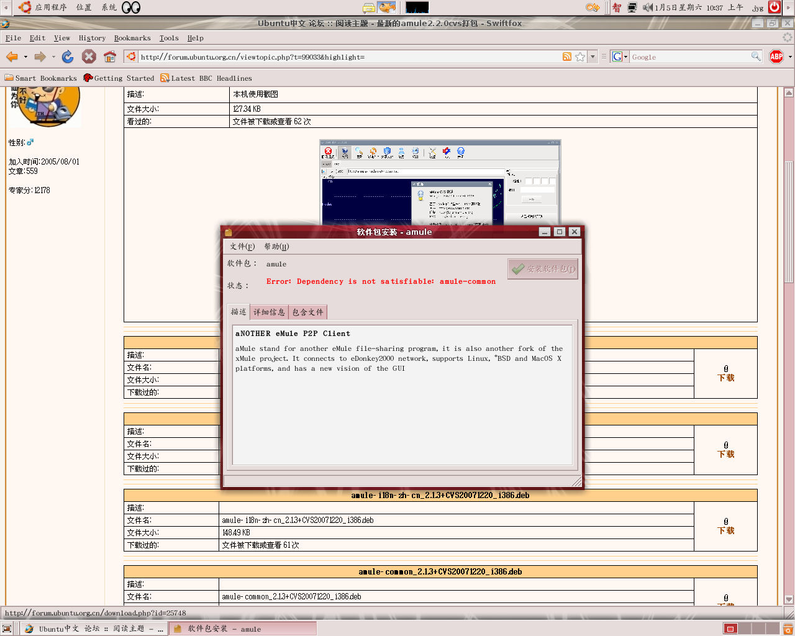Click the throbber icon at menu bar right
This screenshot has width=795, height=636.
787,37
